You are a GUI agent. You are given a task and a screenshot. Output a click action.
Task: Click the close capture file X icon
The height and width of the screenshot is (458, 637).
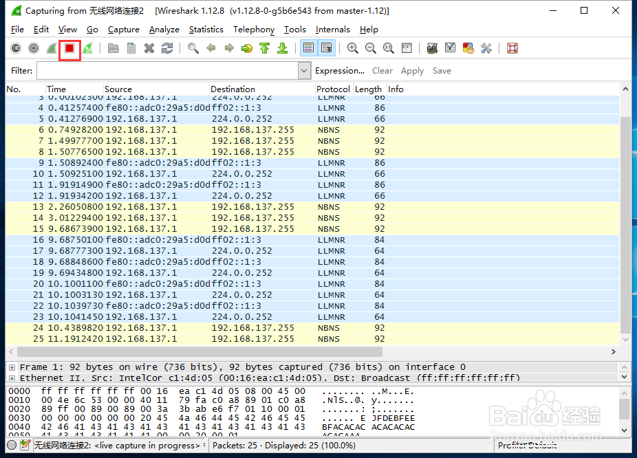(x=149, y=48)
